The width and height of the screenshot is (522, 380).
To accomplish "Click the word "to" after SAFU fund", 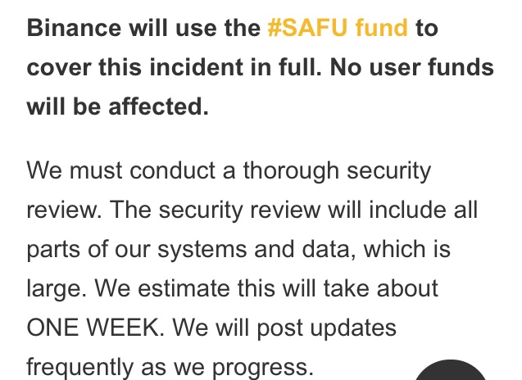I will (426, 29).
